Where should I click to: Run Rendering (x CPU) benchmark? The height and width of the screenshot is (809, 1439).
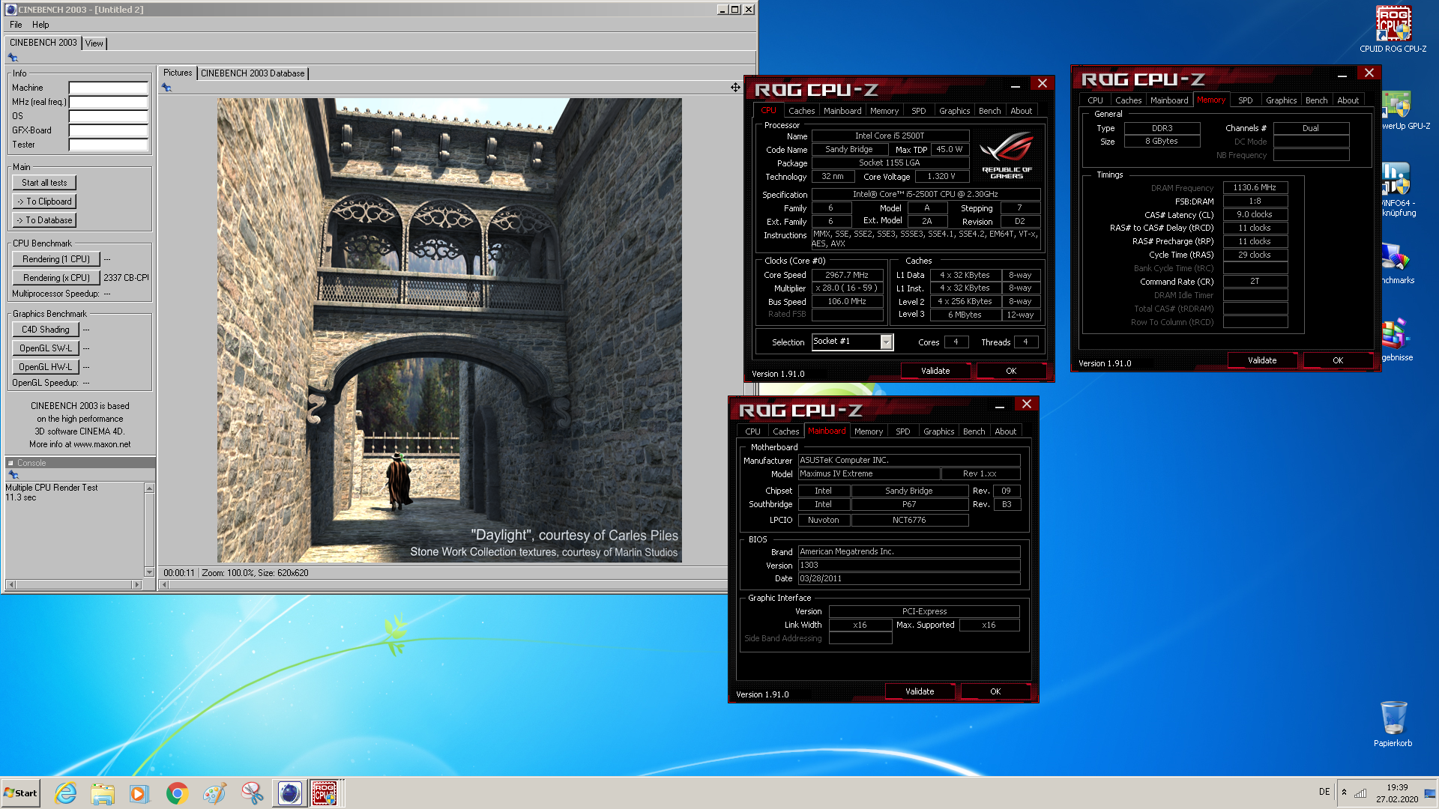(x=56, y=278)
